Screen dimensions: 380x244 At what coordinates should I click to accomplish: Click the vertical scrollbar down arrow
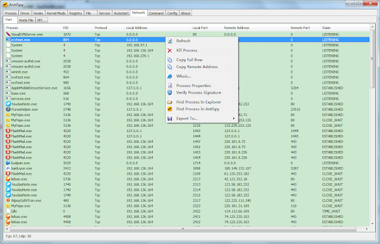(x=372, y=224)
